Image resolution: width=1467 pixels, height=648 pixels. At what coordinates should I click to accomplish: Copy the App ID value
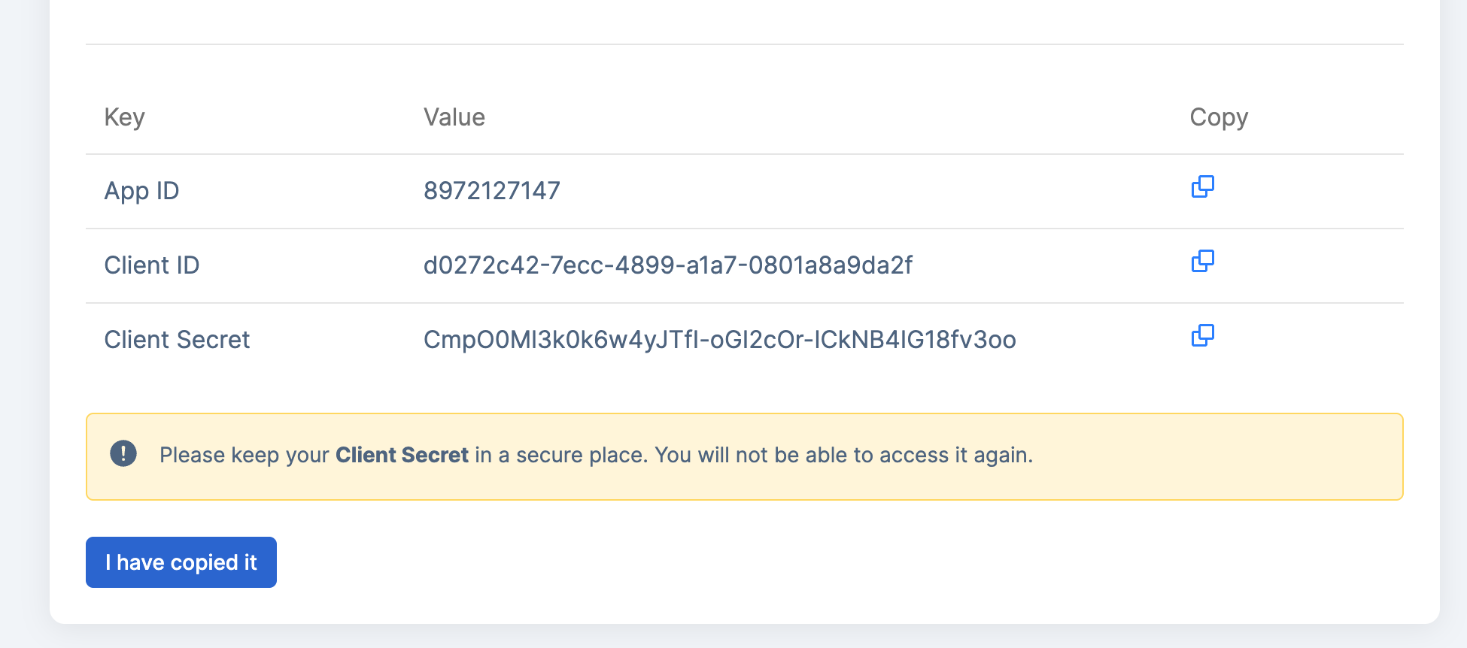(1202, 186)
